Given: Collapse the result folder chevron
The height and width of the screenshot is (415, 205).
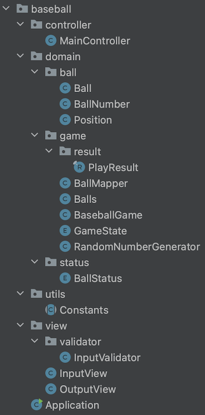Looking at the screenshot, I should pos(49,151).
